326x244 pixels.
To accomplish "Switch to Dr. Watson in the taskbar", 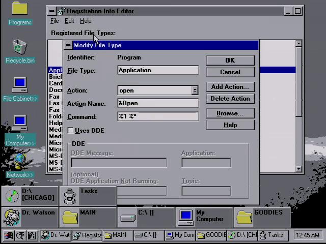I will [x=56, y=235].
